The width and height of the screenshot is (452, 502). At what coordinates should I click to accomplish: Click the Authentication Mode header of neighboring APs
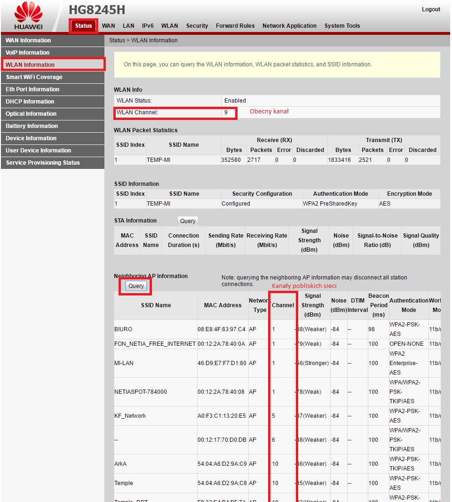409,305
